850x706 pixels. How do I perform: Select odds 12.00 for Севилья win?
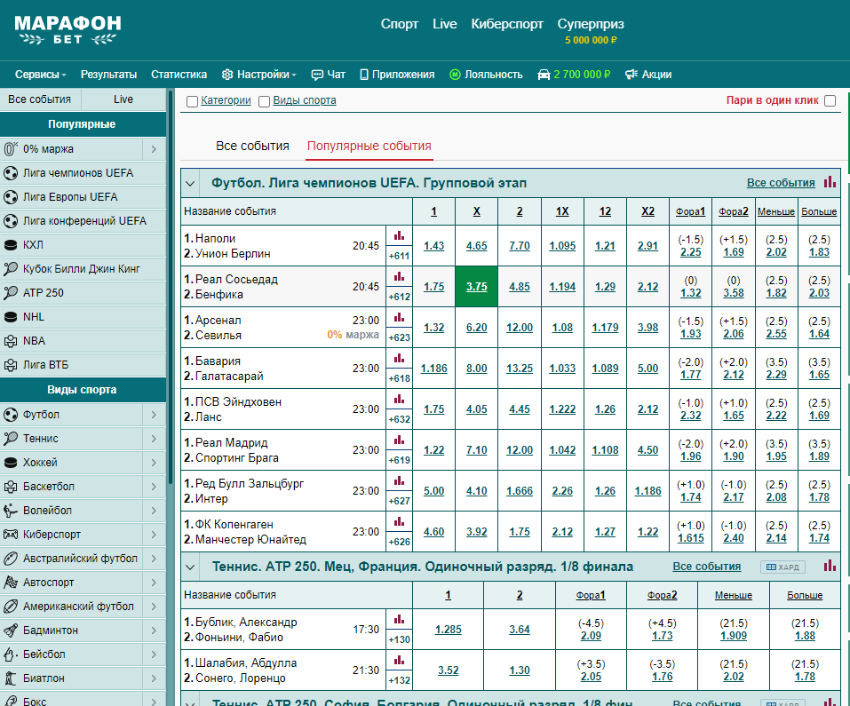(520, 328)
